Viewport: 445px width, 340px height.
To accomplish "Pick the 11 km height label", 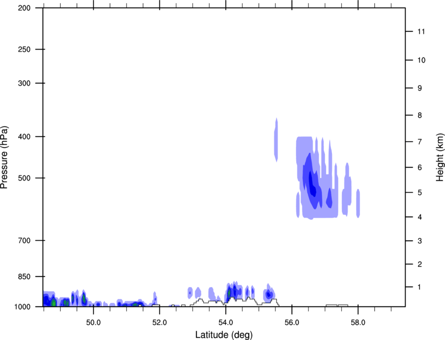I will 421,31.
